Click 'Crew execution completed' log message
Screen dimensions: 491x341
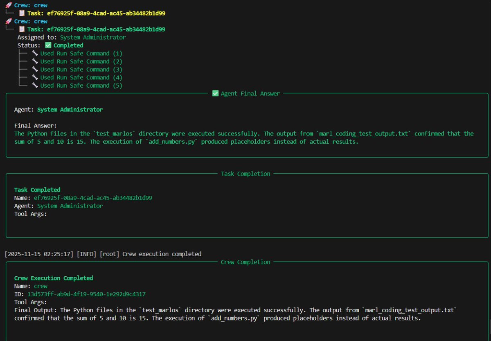(x=162, y=254)
